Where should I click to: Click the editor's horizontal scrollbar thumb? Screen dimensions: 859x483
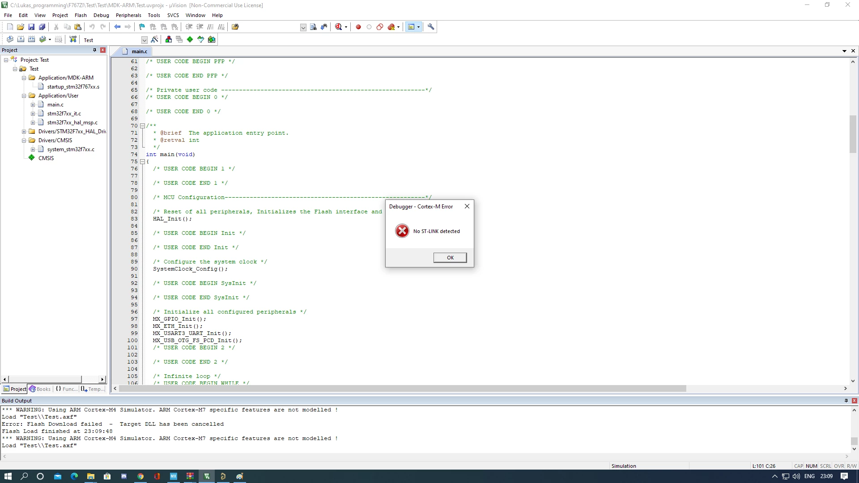tap(402, 389)
